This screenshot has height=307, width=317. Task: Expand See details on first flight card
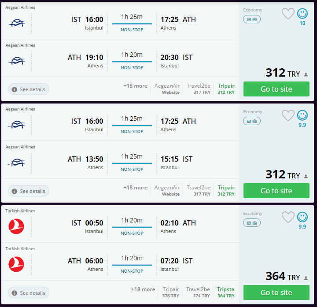click(29, 89)
